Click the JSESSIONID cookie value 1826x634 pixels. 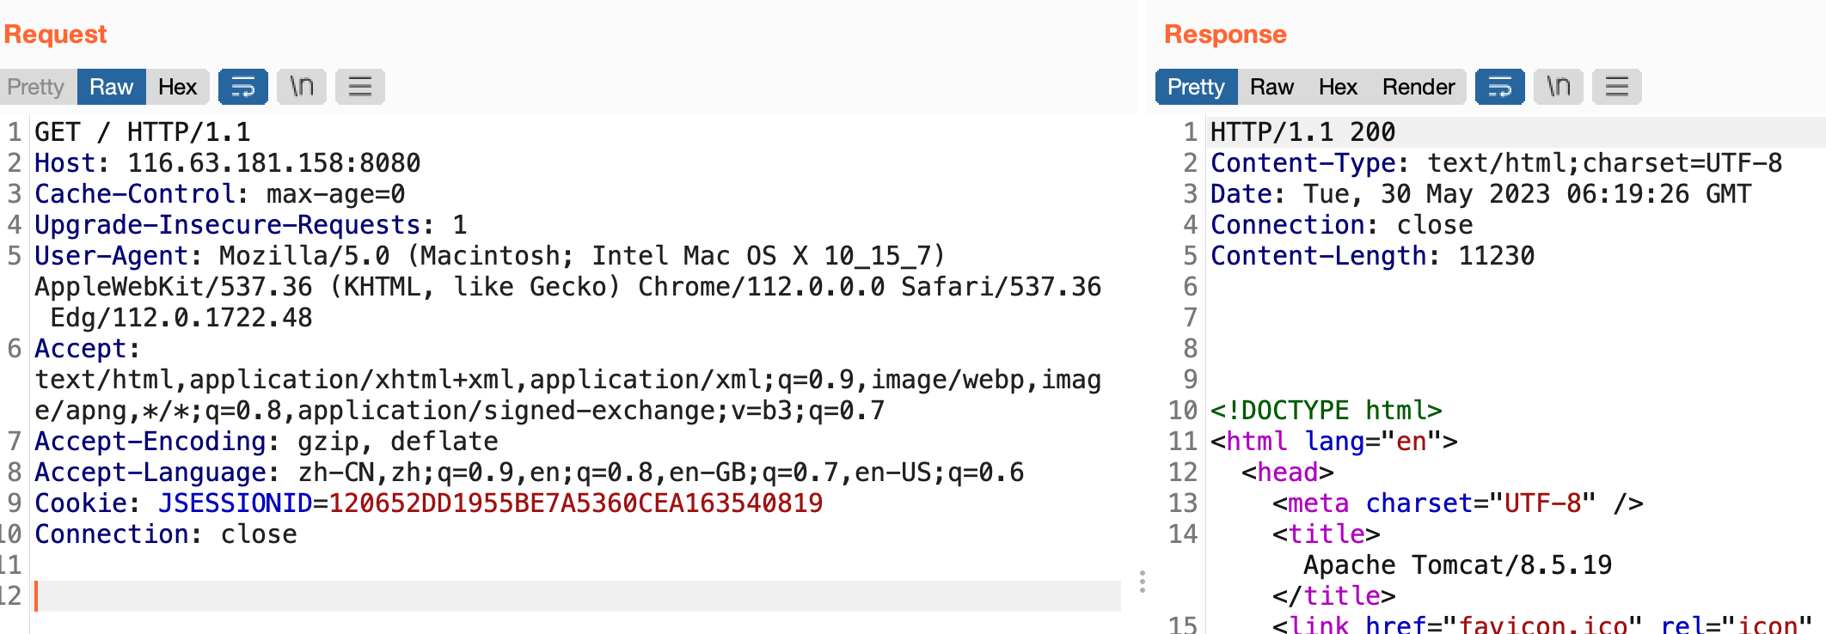pyautogui.click(x=576, y=503)
